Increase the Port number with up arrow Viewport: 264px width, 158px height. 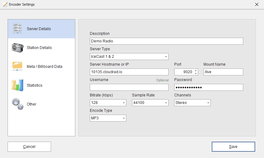(196, 70)
